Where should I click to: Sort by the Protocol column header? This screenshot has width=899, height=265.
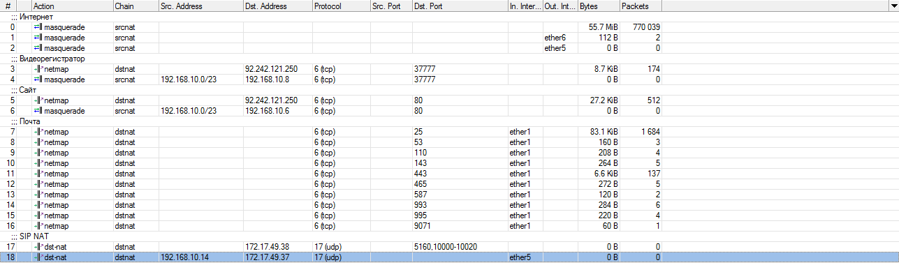[342, 6]
